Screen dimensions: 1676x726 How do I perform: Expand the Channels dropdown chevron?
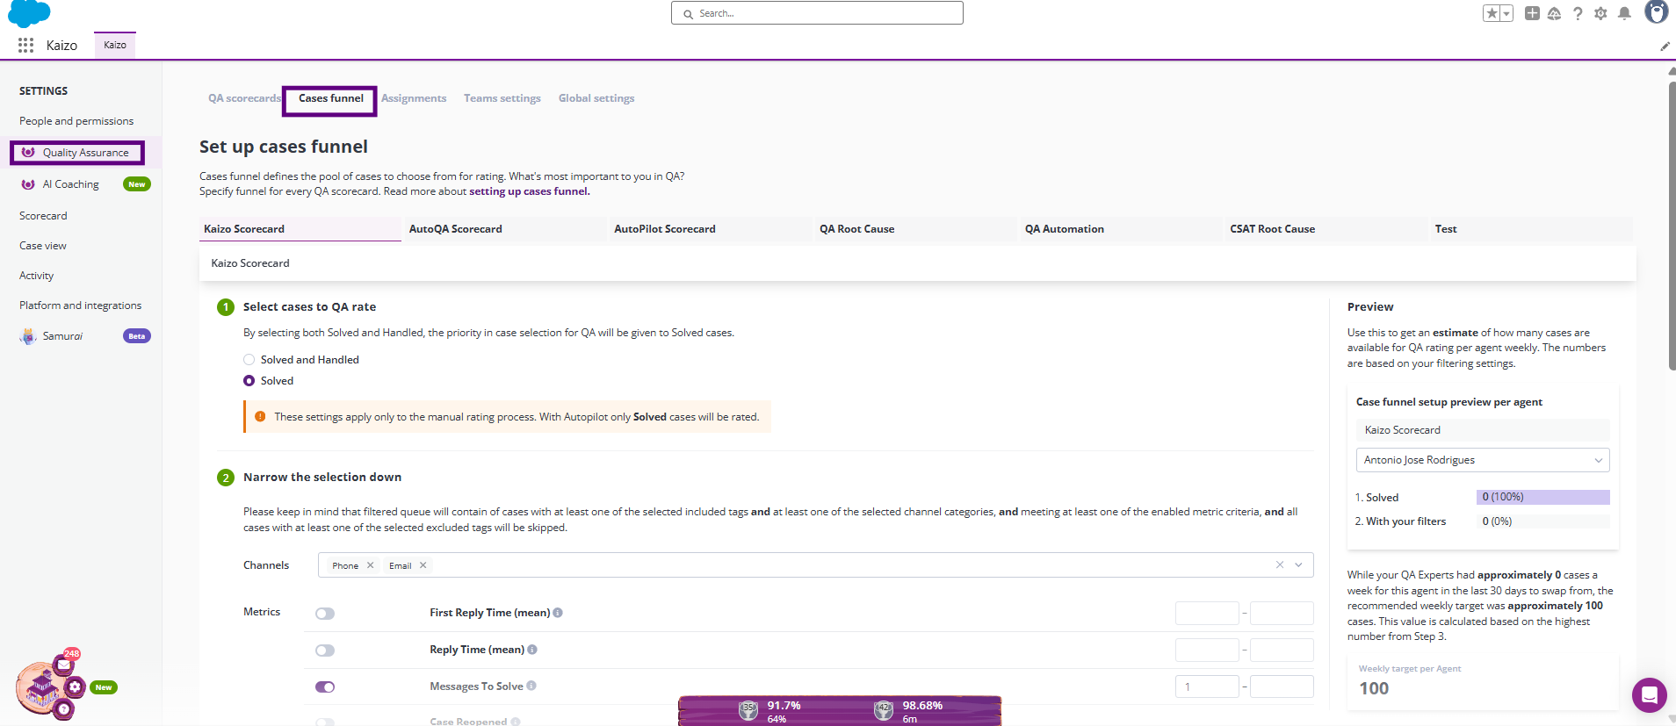coord(1298,564)
